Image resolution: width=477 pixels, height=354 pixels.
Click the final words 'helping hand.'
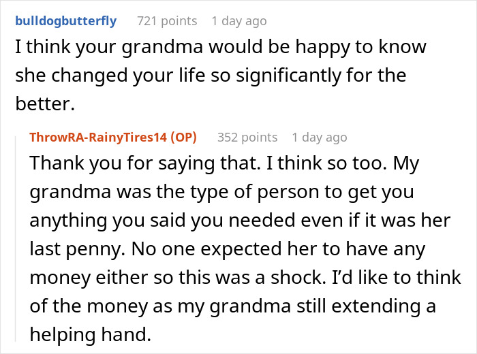(91, 335)
